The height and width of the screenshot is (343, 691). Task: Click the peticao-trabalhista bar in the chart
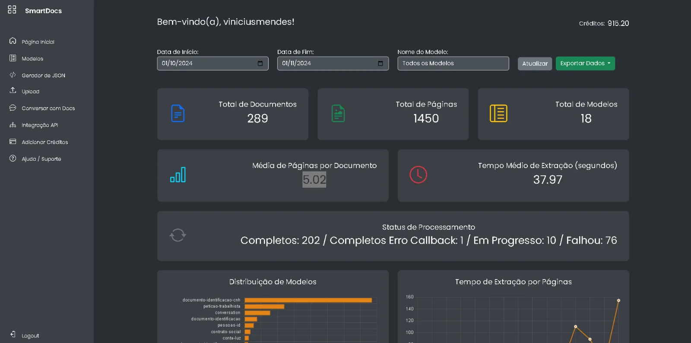point(264,306)
